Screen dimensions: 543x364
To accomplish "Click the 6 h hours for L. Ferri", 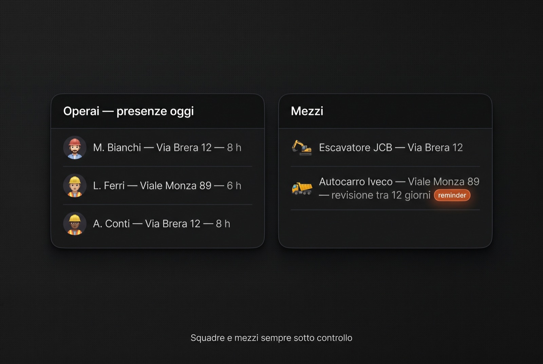I will (234, 186).
